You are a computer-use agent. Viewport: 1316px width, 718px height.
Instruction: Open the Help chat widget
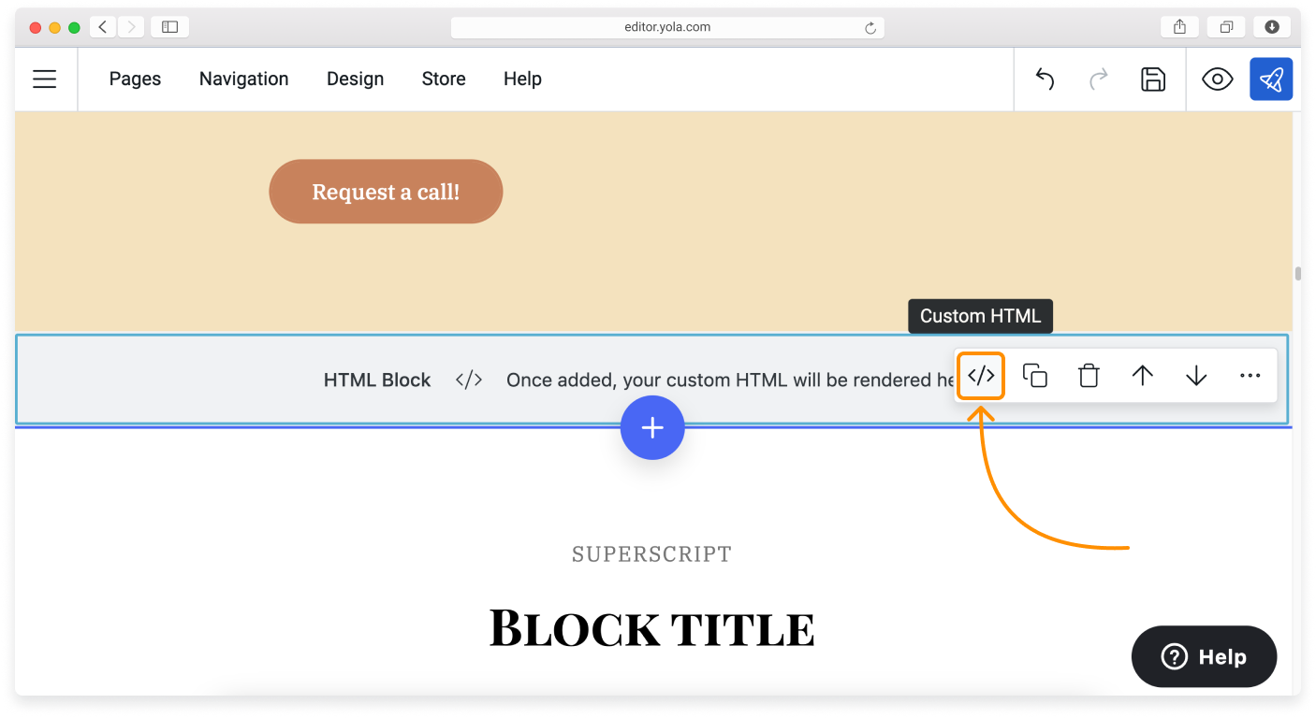point(1204,656)
